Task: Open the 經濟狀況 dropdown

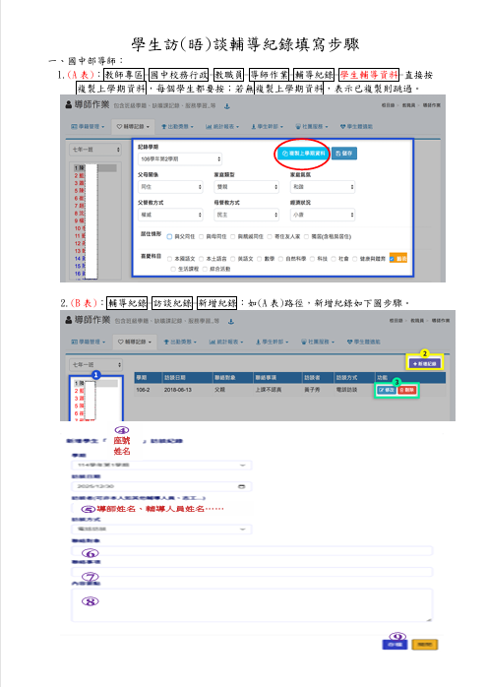Action: [x=323, y=215]
